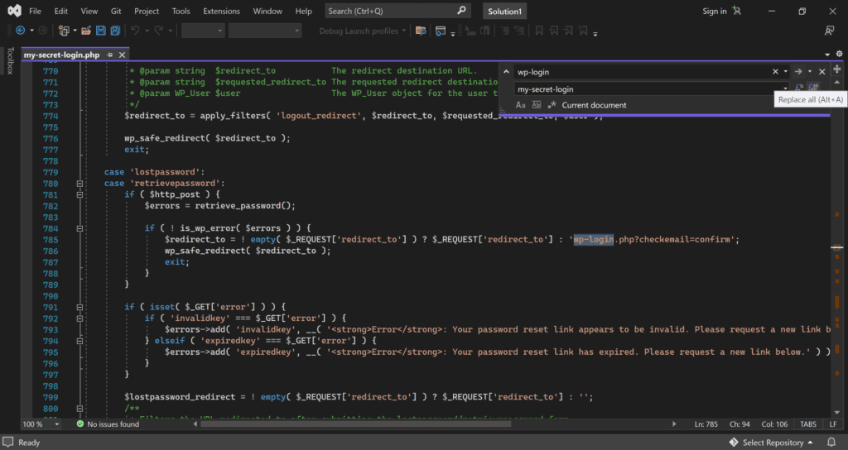The width and height of the screenshot is (848, 450).
Task: Click the Sign in link
Action: [x=714, y=11]
